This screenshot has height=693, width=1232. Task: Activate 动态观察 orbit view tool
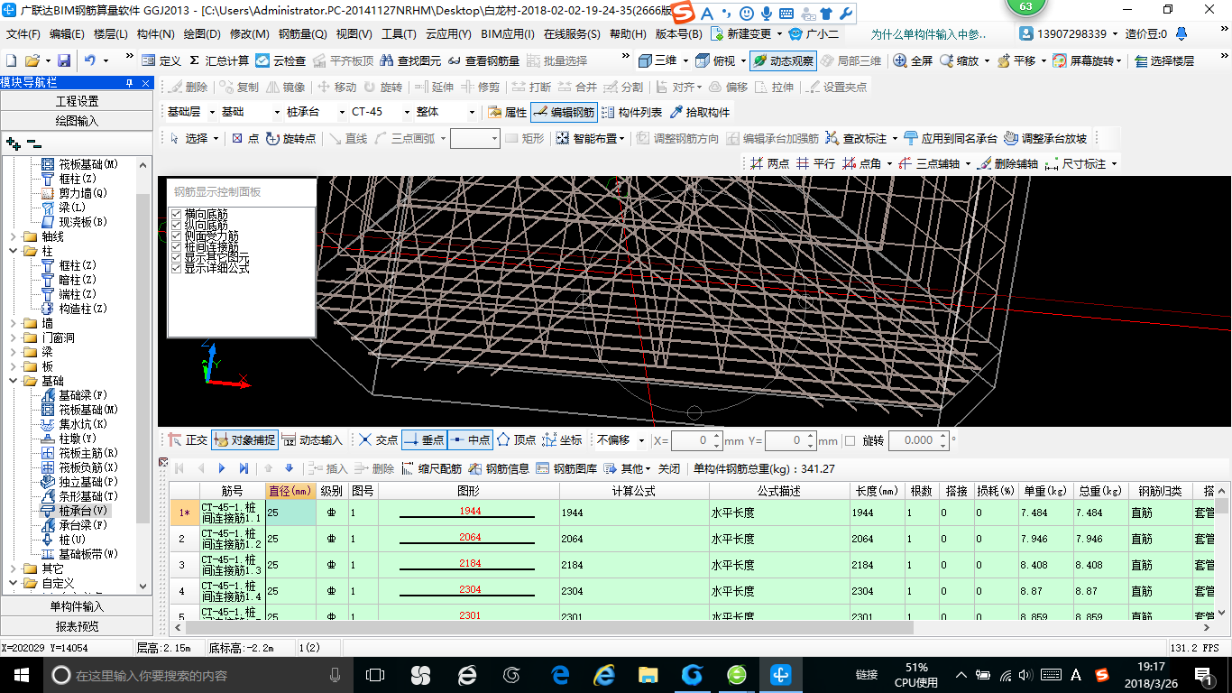(x=783, y=60)
